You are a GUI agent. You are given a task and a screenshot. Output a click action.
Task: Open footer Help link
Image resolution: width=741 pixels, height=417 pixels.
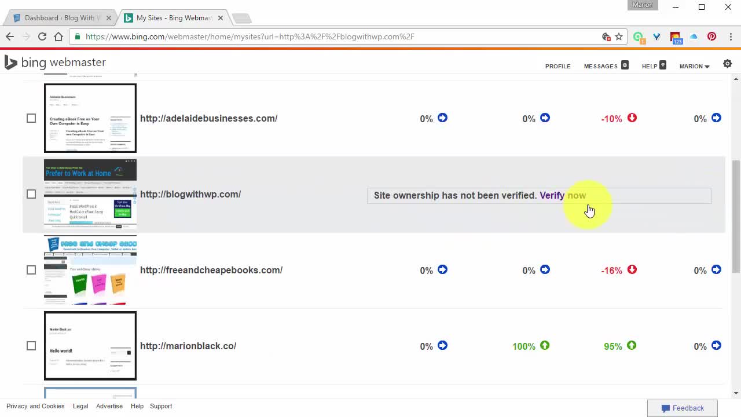(137, 406)
